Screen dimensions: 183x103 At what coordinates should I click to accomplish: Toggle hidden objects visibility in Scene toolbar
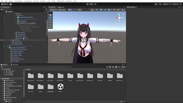tap(114, 10)
